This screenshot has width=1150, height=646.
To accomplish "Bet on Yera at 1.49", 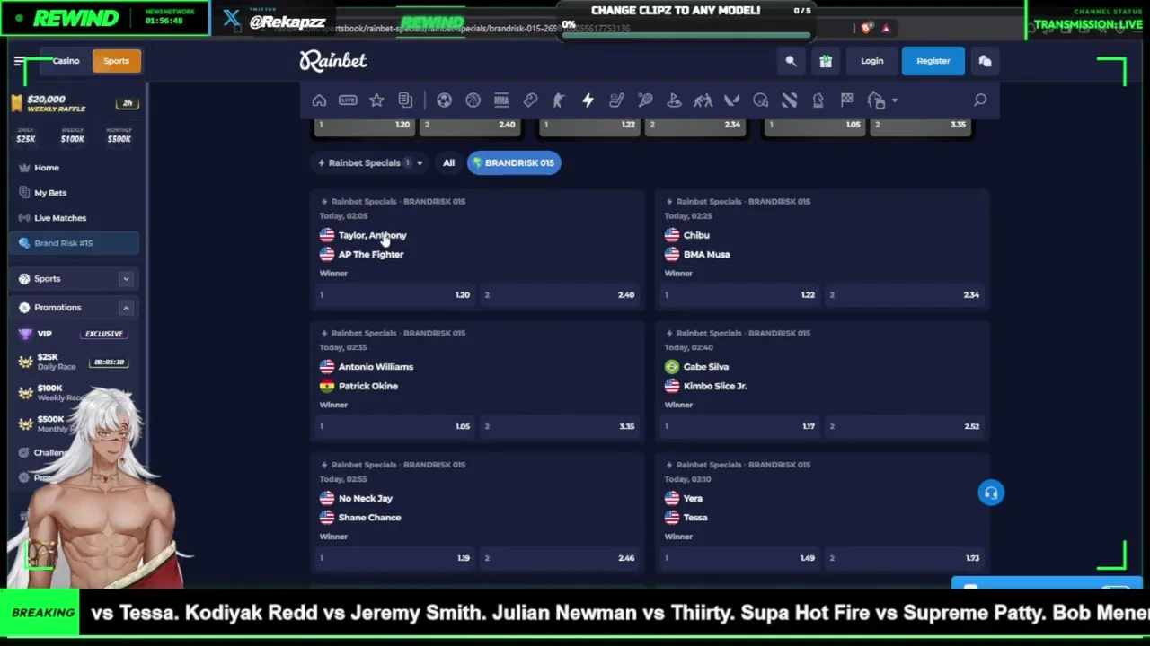I will click(x=740, y=558).
